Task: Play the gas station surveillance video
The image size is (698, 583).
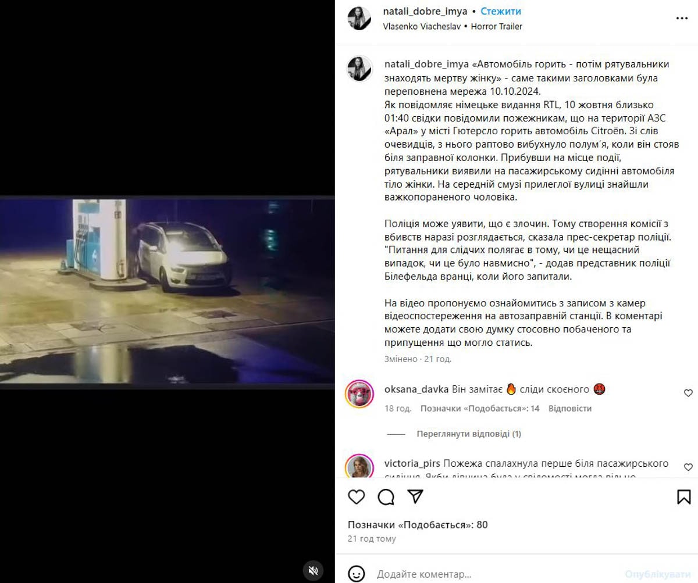Action: pos(168,292)
